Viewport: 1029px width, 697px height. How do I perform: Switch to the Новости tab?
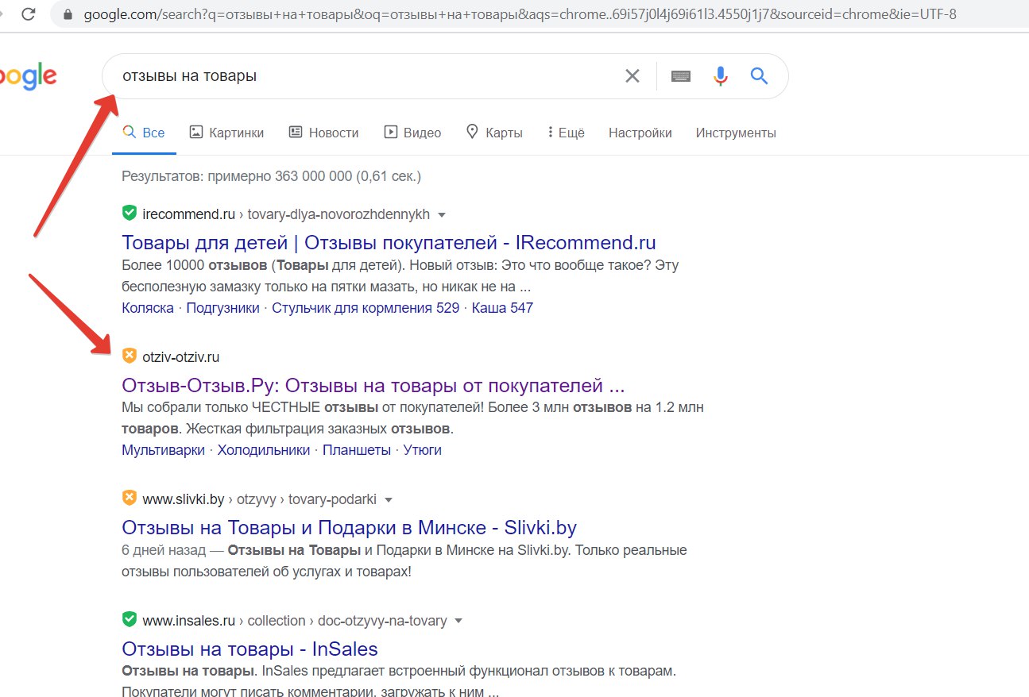point(323,133)
